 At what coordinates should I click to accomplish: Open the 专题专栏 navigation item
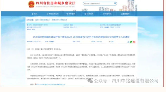click(x=107, y=14)
